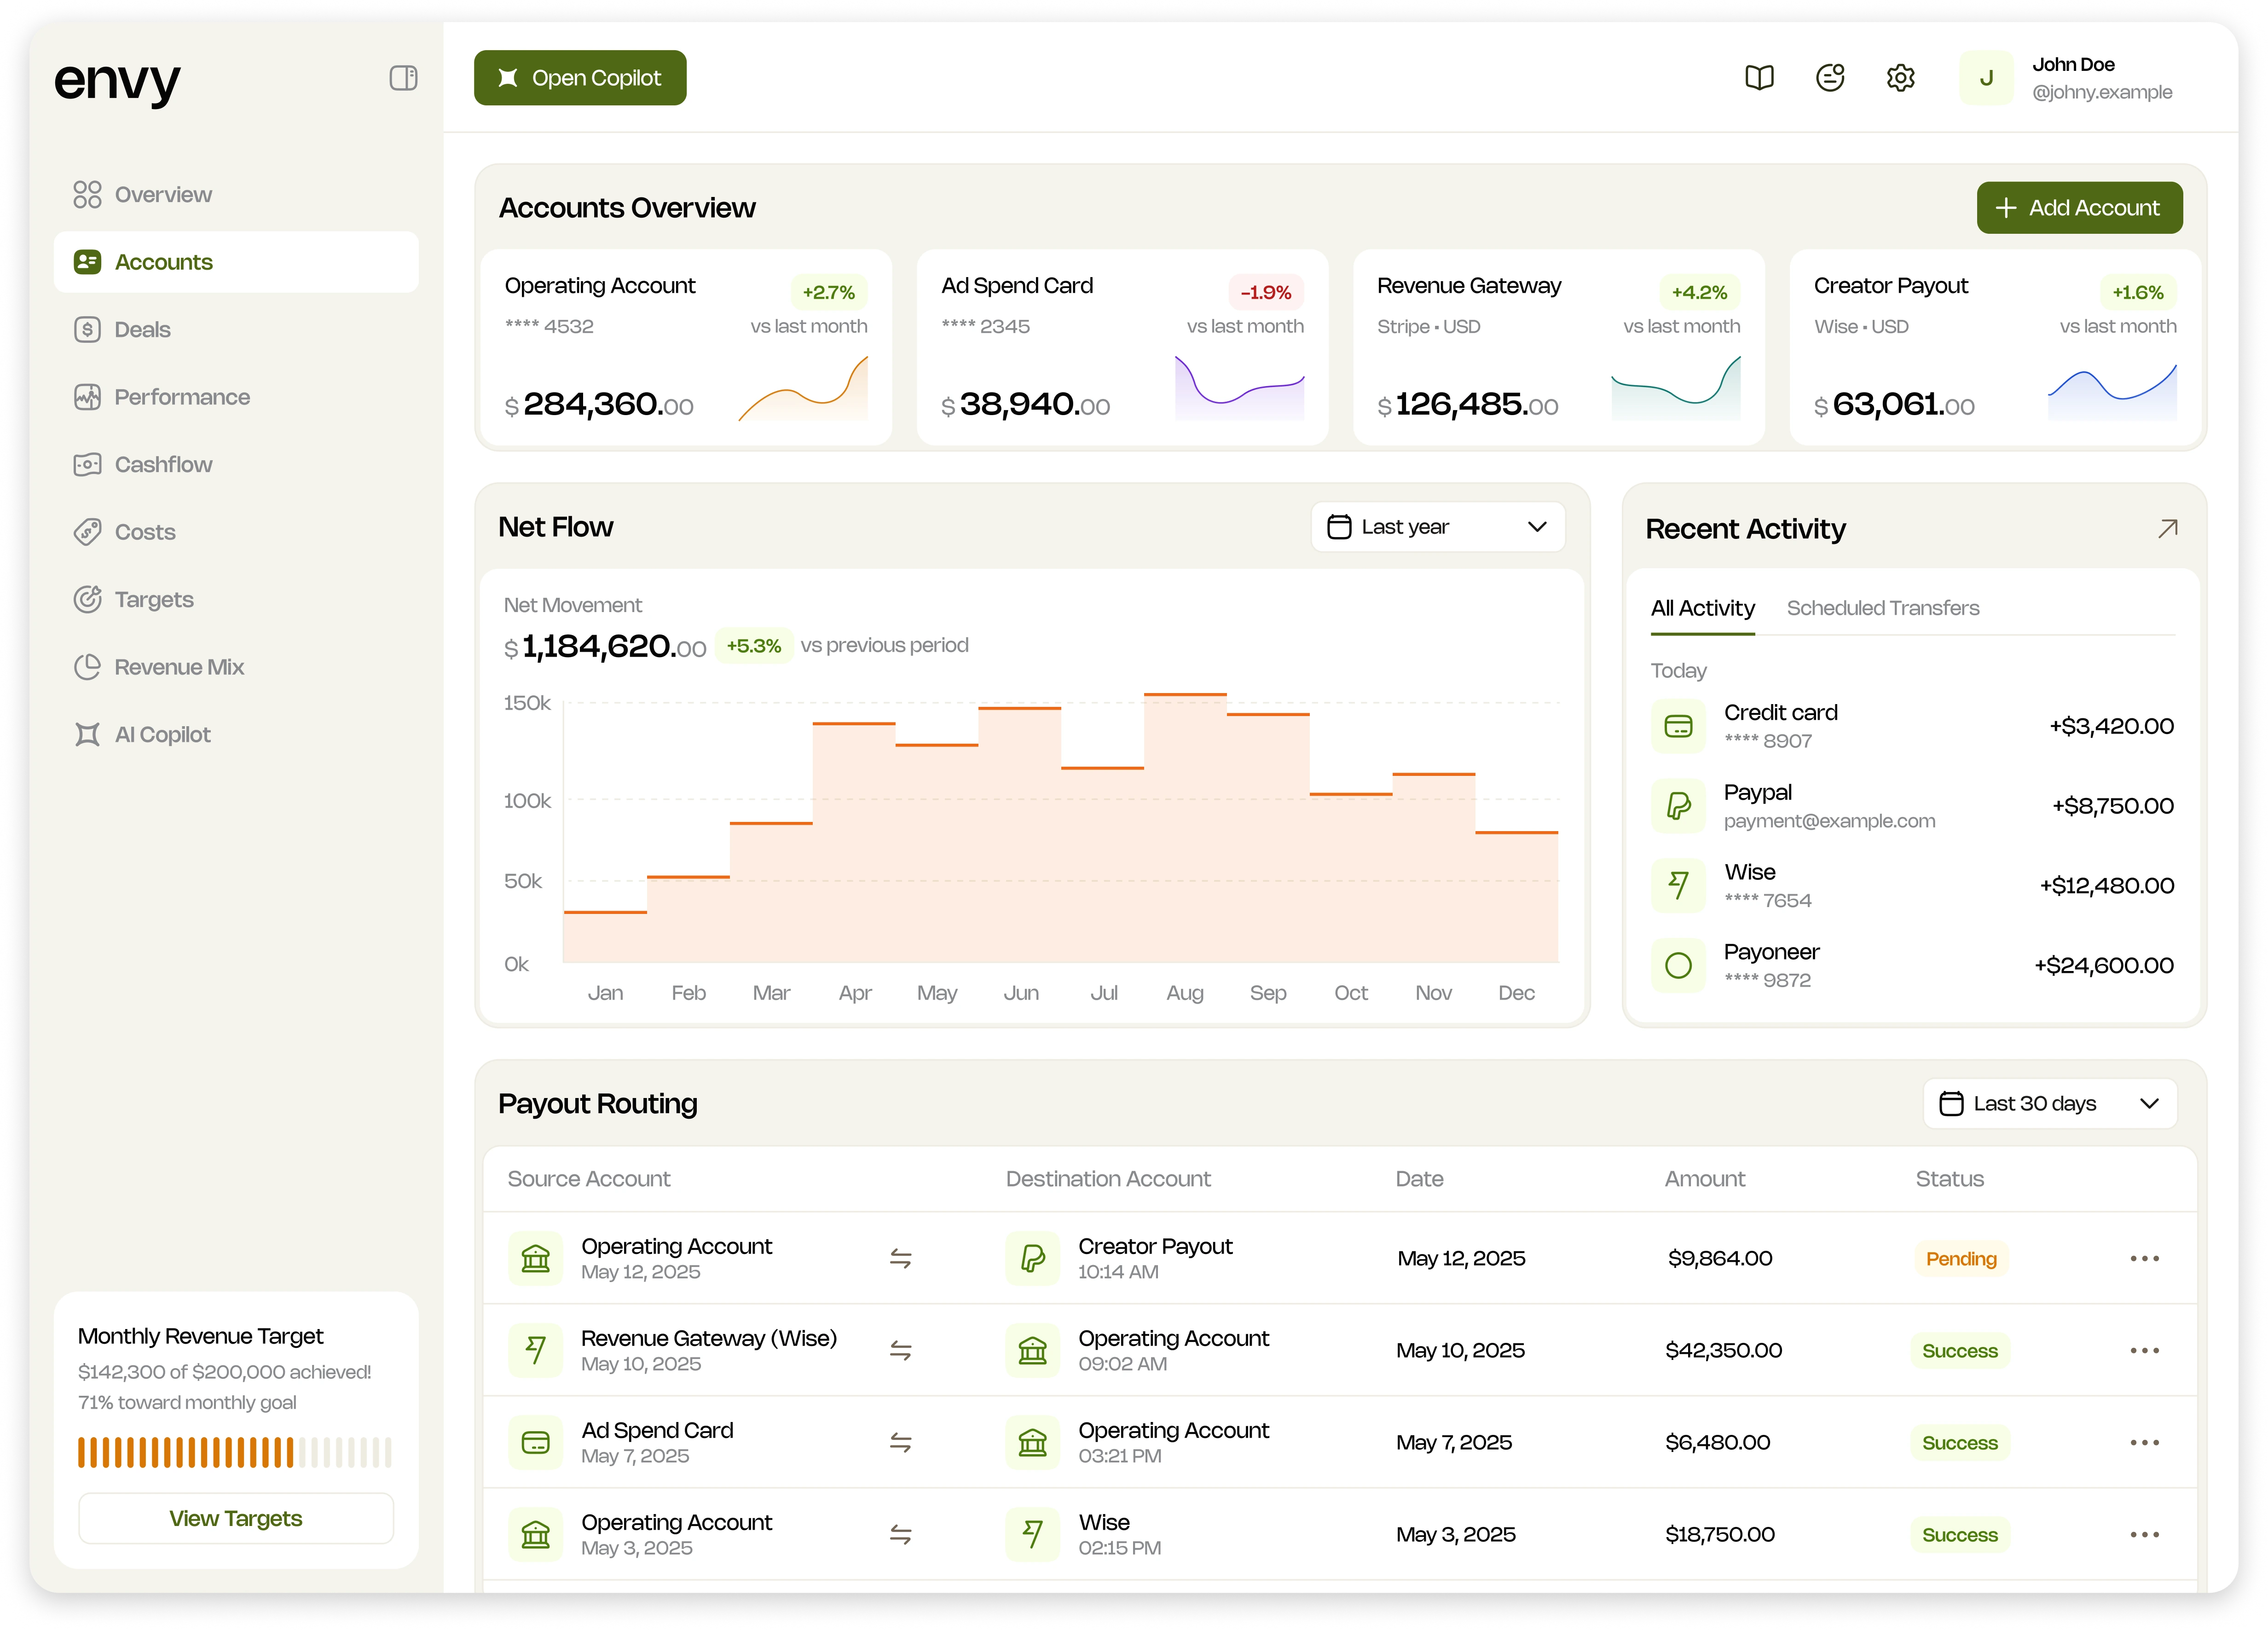The width and height of the screenshot is (2268, 1630).
Task: Select Accounts in the sidebar
Action: point(236,262)
